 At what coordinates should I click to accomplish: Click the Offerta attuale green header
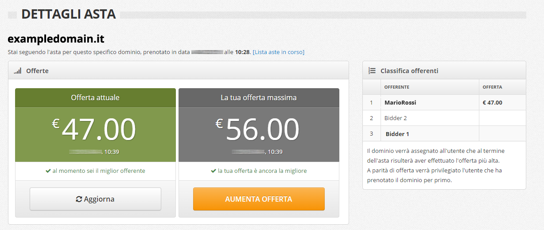tap(95, 97)
